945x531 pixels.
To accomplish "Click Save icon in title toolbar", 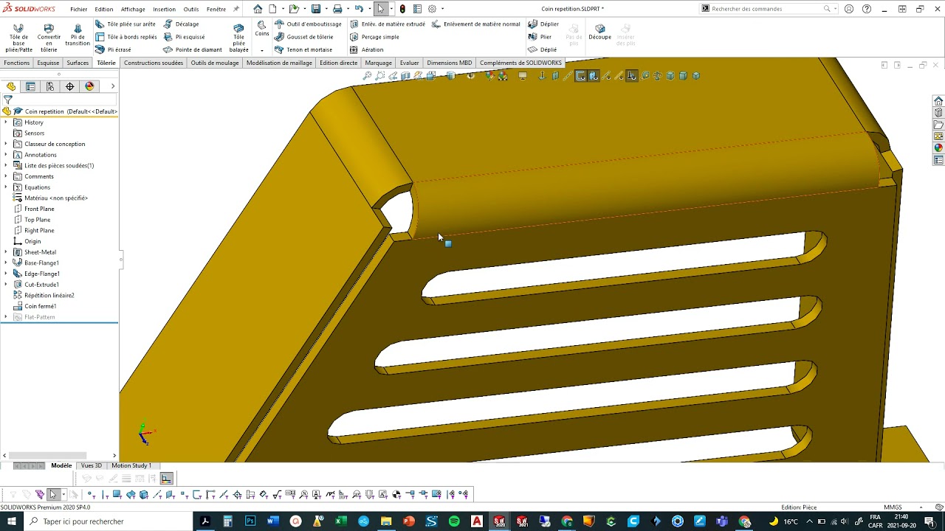I will pyautogui.click(x=316, y=9).
